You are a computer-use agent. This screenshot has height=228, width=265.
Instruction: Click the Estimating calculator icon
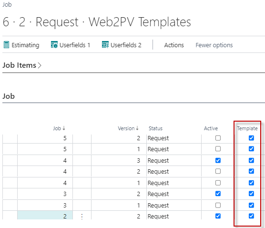click(x=6, y=45)
